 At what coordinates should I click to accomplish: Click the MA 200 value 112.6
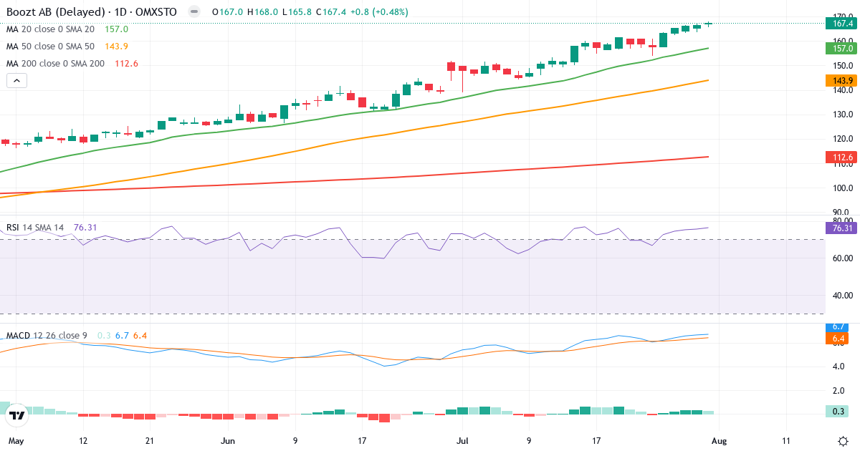pyautogui.click(x=127, y=64)
